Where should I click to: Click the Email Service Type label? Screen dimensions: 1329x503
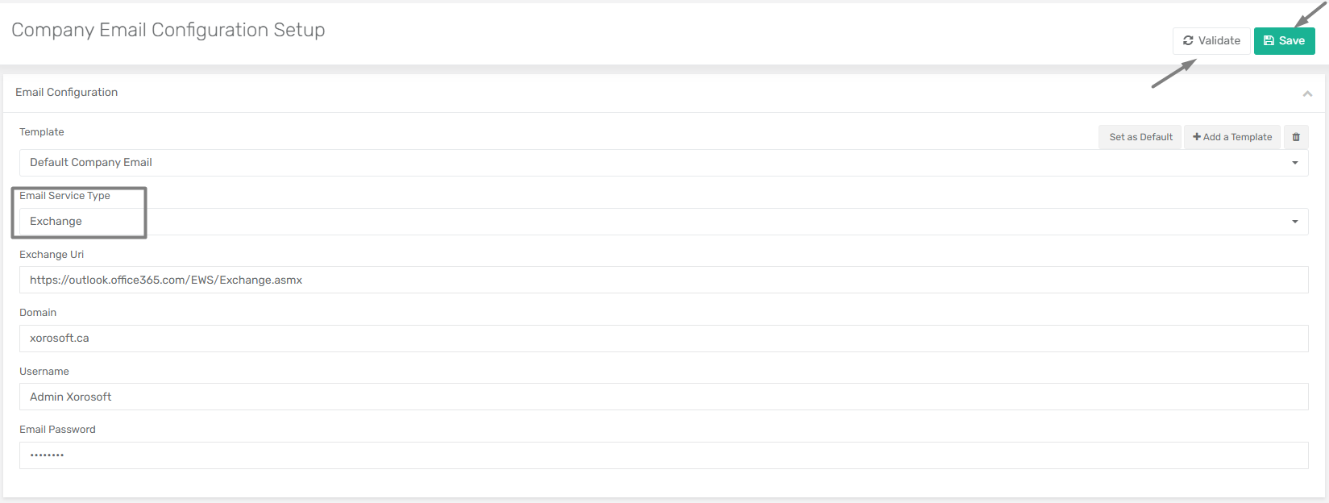(x=64, y=196)
